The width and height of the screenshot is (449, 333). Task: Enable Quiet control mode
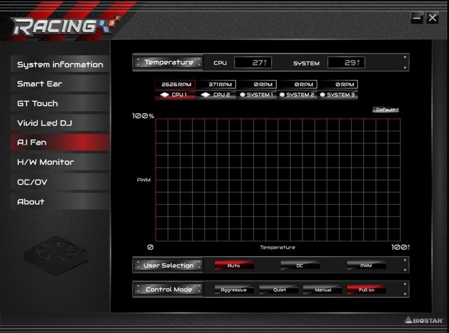(280, 290)
